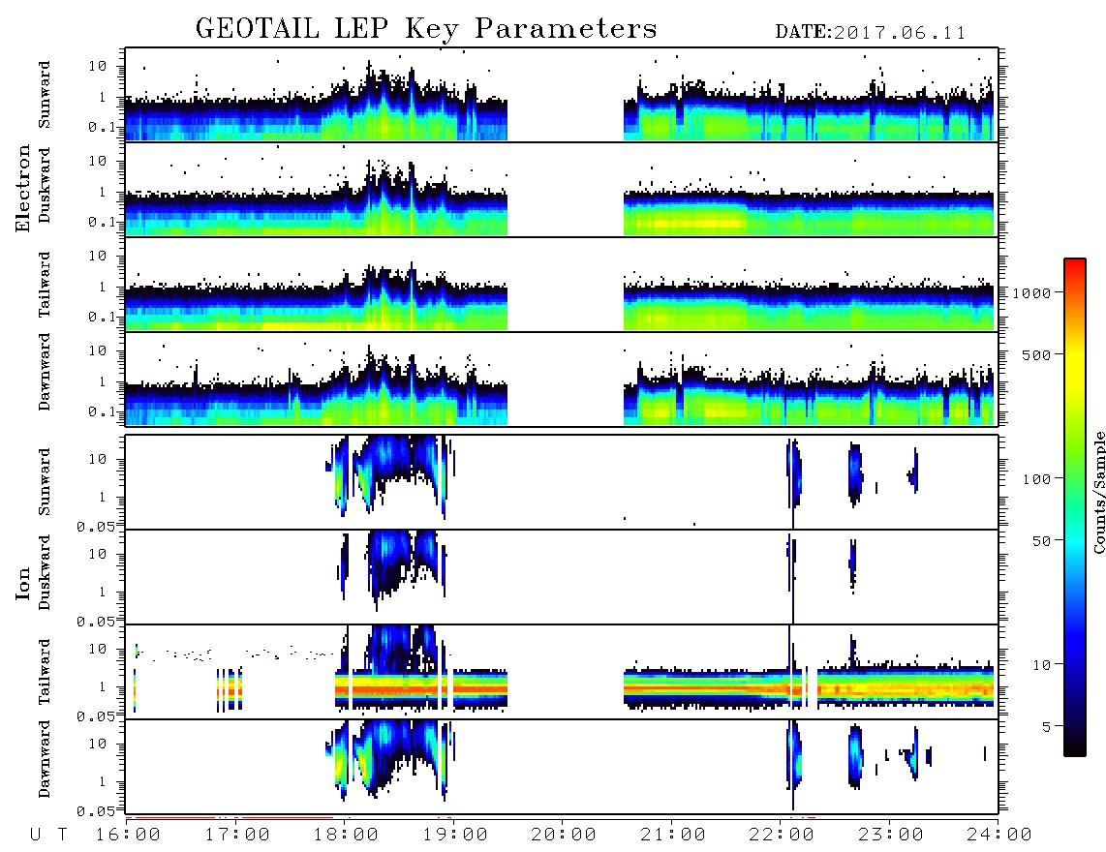The height and width of the screenshot is (852, 1106).
Task: Click the Electron Dawnward spectrogram panel
Action: click(562, 379)
